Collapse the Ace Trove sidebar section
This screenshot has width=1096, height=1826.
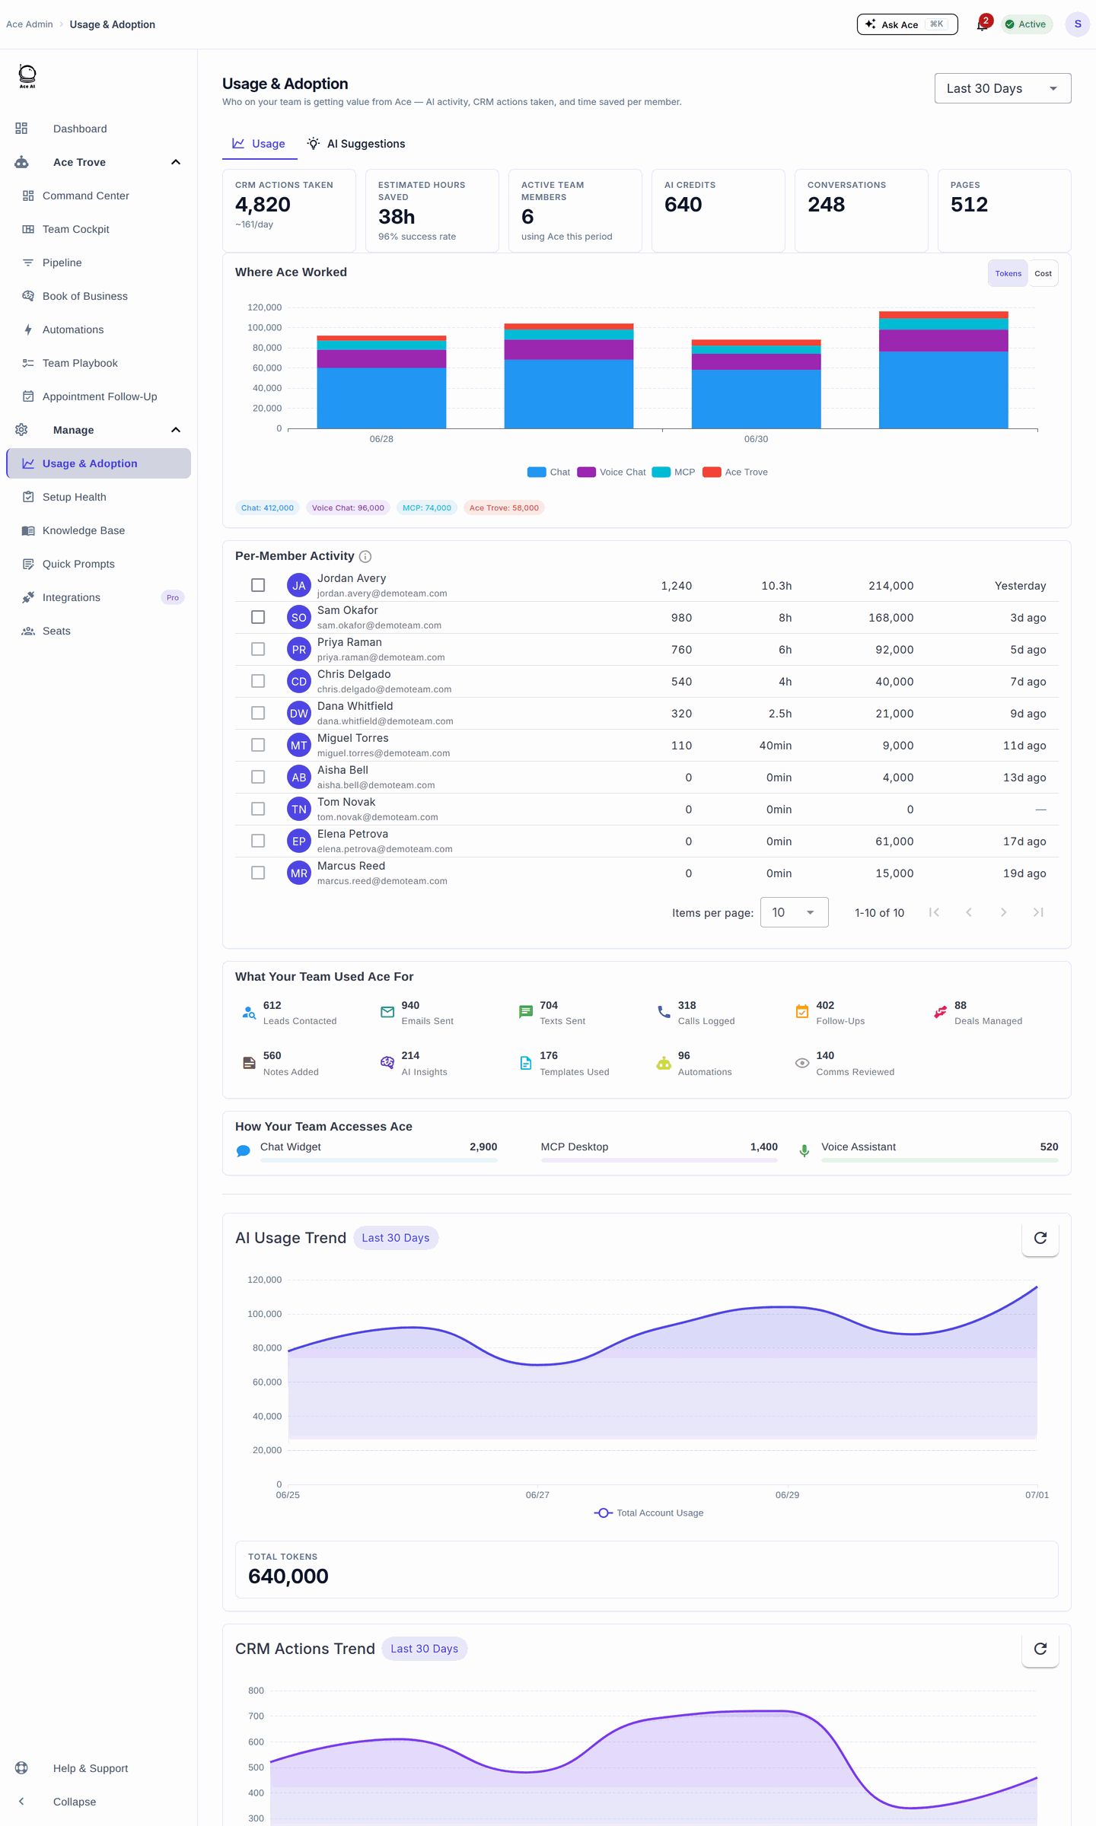(176, 162)
